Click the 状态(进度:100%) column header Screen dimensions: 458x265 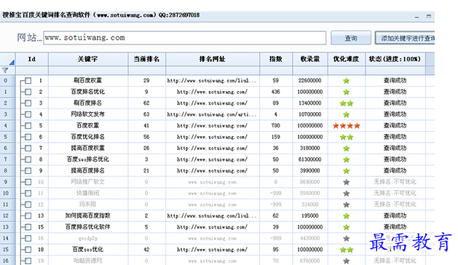395,59
